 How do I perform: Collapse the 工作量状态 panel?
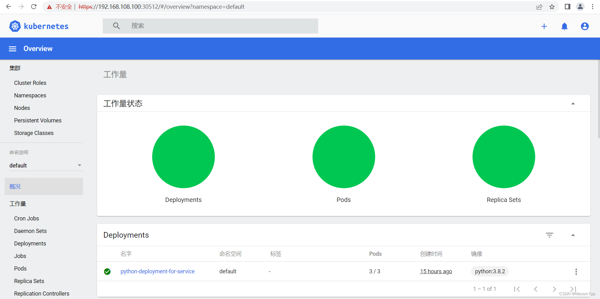[573, 103]
